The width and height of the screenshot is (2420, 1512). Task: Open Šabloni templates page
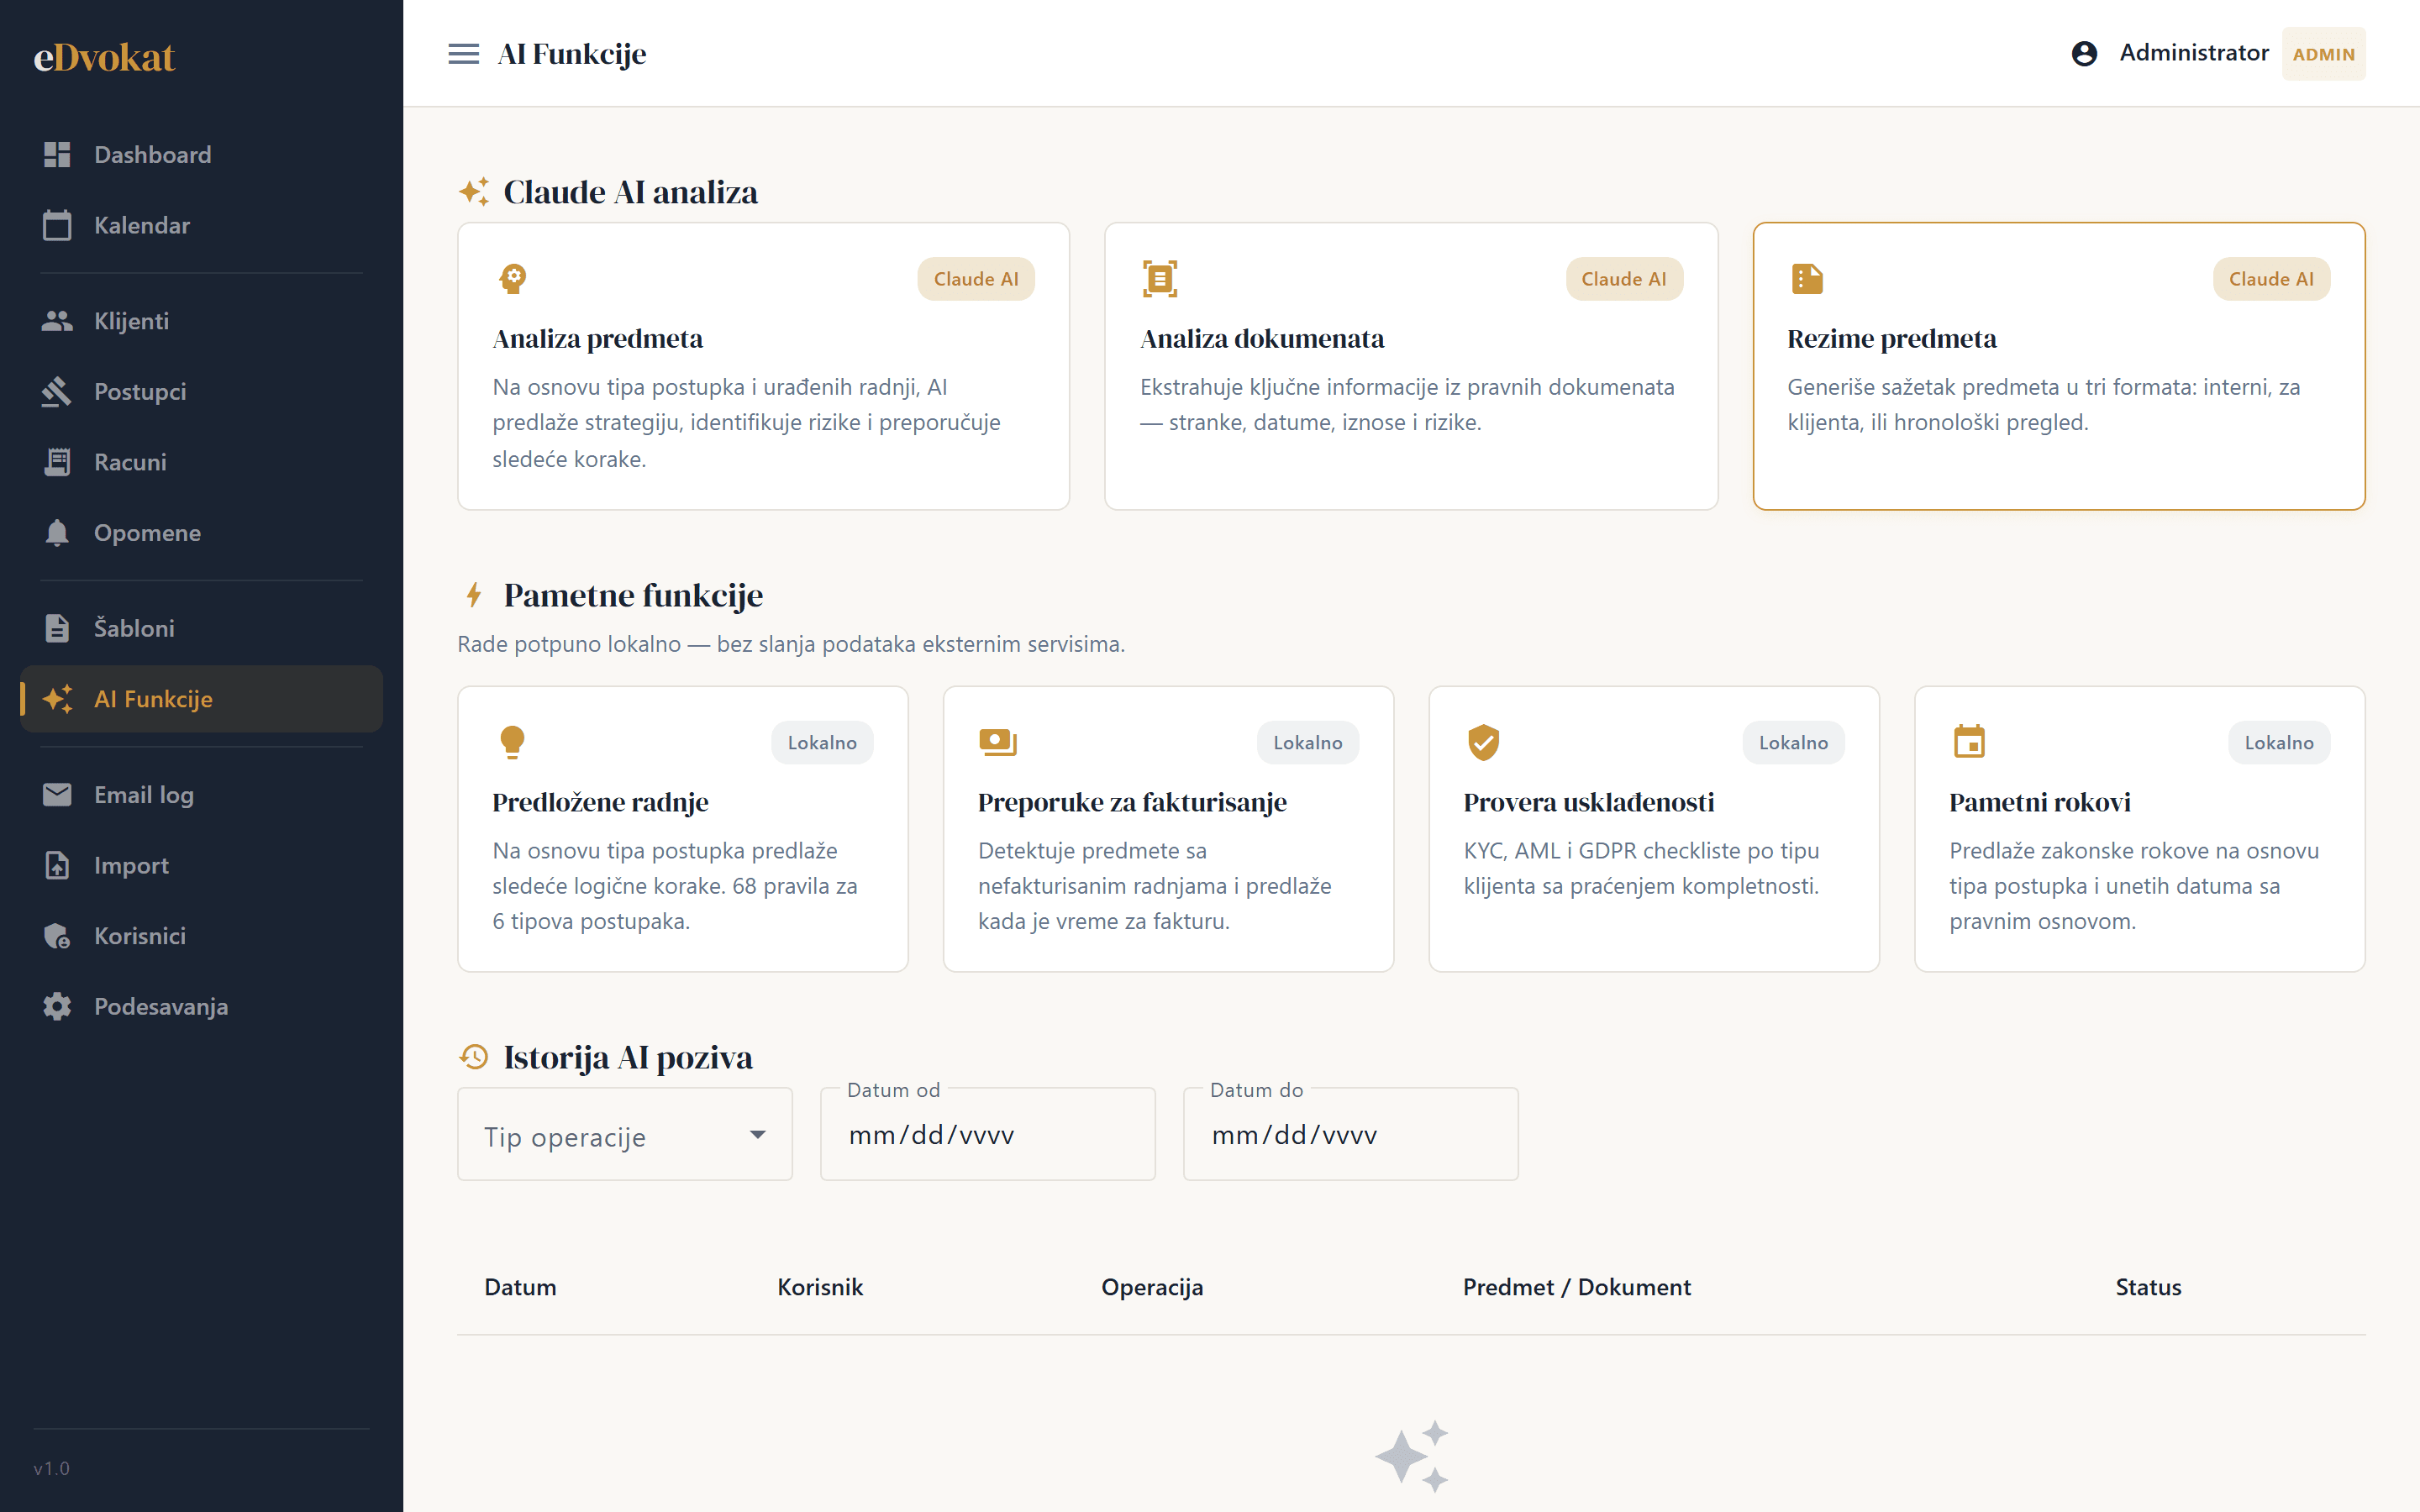[x=201, y=628]
